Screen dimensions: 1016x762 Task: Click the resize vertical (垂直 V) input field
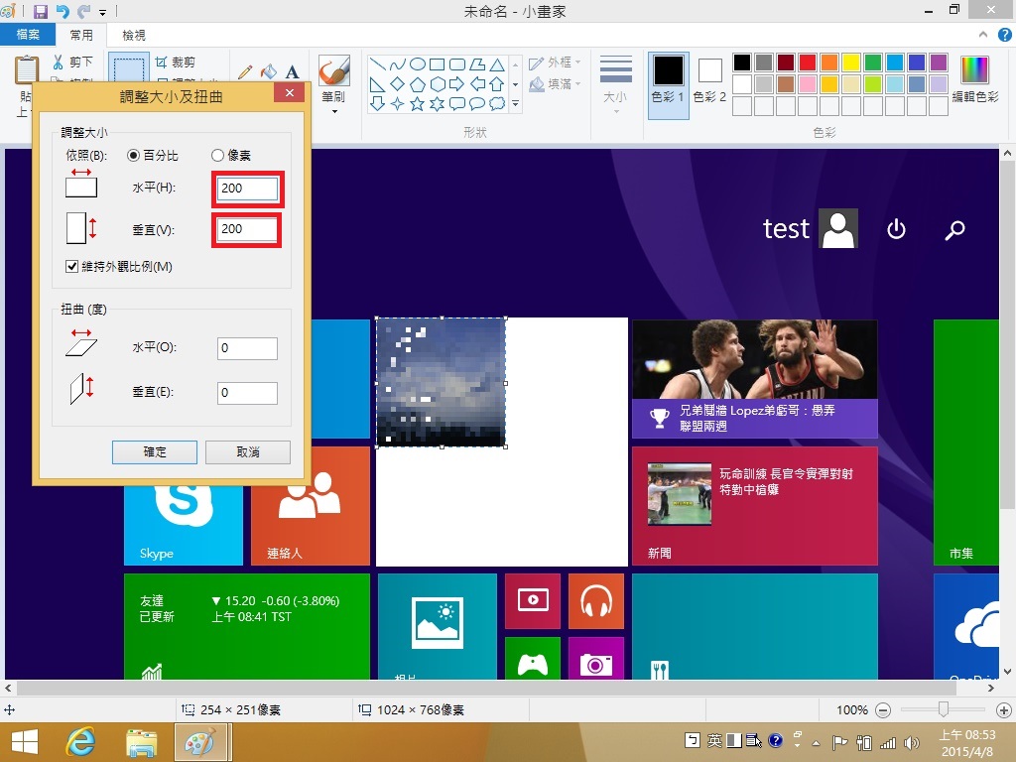247,229
